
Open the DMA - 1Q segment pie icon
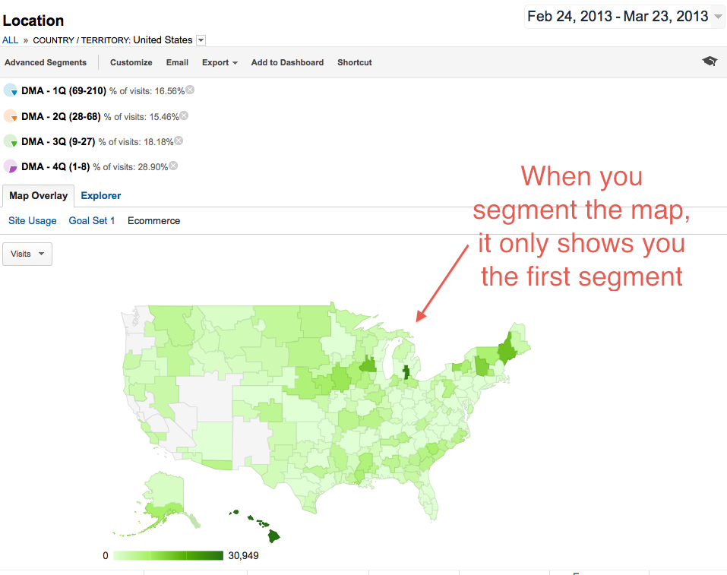click(11, 90)
